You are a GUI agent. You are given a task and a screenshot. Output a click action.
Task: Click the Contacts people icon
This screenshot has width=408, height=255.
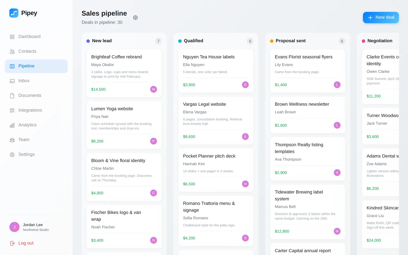(12, 52)
